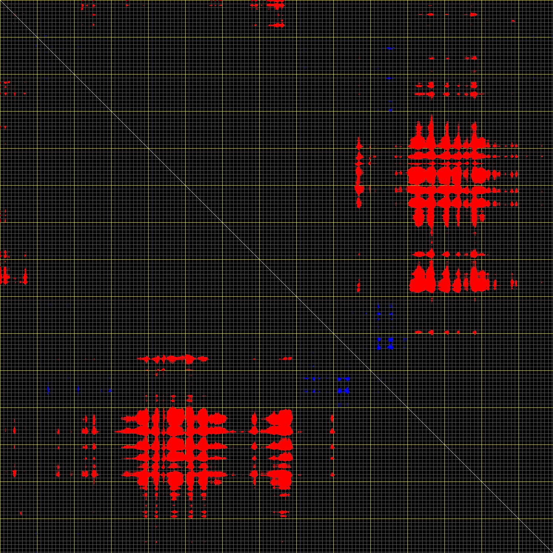Click the blue four-peak square just below the diagonal
The image size is (553, 553).
tap(344, 385)
